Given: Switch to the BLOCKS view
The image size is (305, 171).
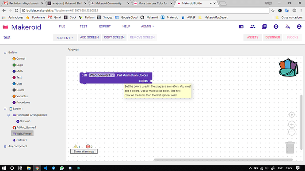Looking at the screenshot, I should 292,38.
